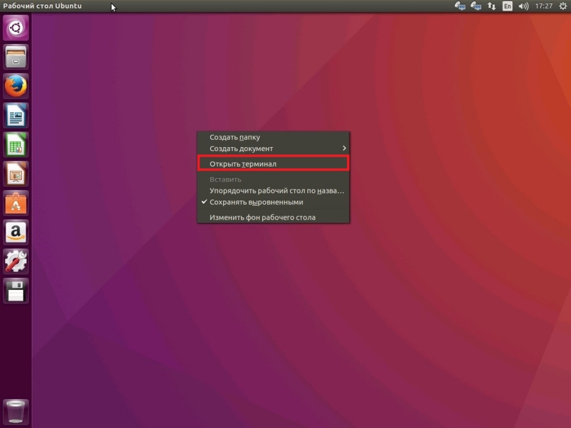
Task: Open LibreOffice Calc spreadsheet
Action: point(16,145)
